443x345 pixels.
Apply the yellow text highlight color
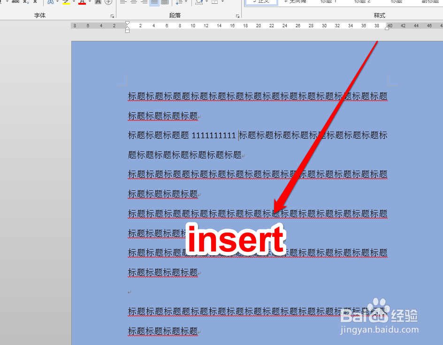click(x=66, y=2)
